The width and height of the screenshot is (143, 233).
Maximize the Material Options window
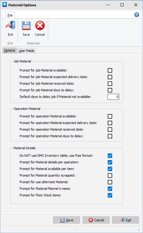coord(122,5)
